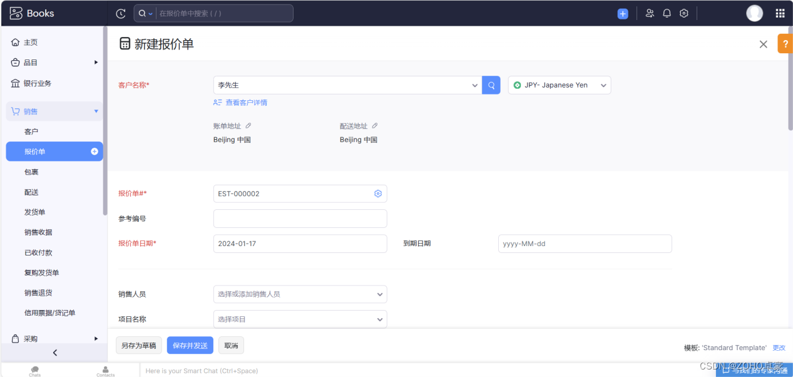Open the user profile avatar
This screenshot has width=793, height=377.
(x=755, y=13)
